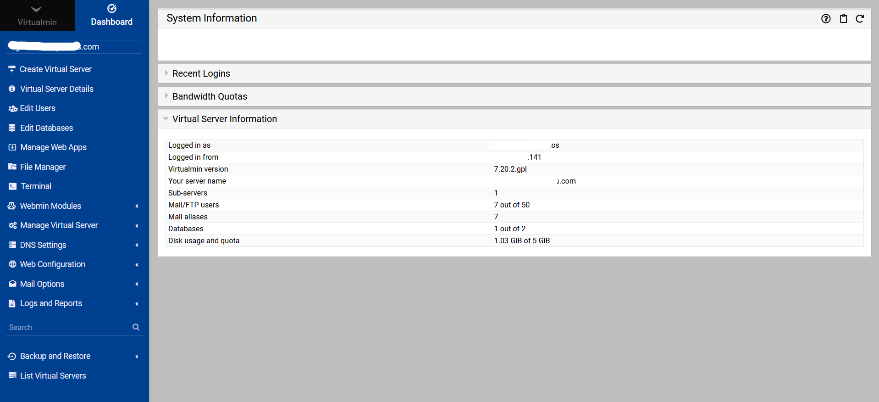Switch to the Virtualmin tab
Screen dimensions: 879x402
click(37, 16)
